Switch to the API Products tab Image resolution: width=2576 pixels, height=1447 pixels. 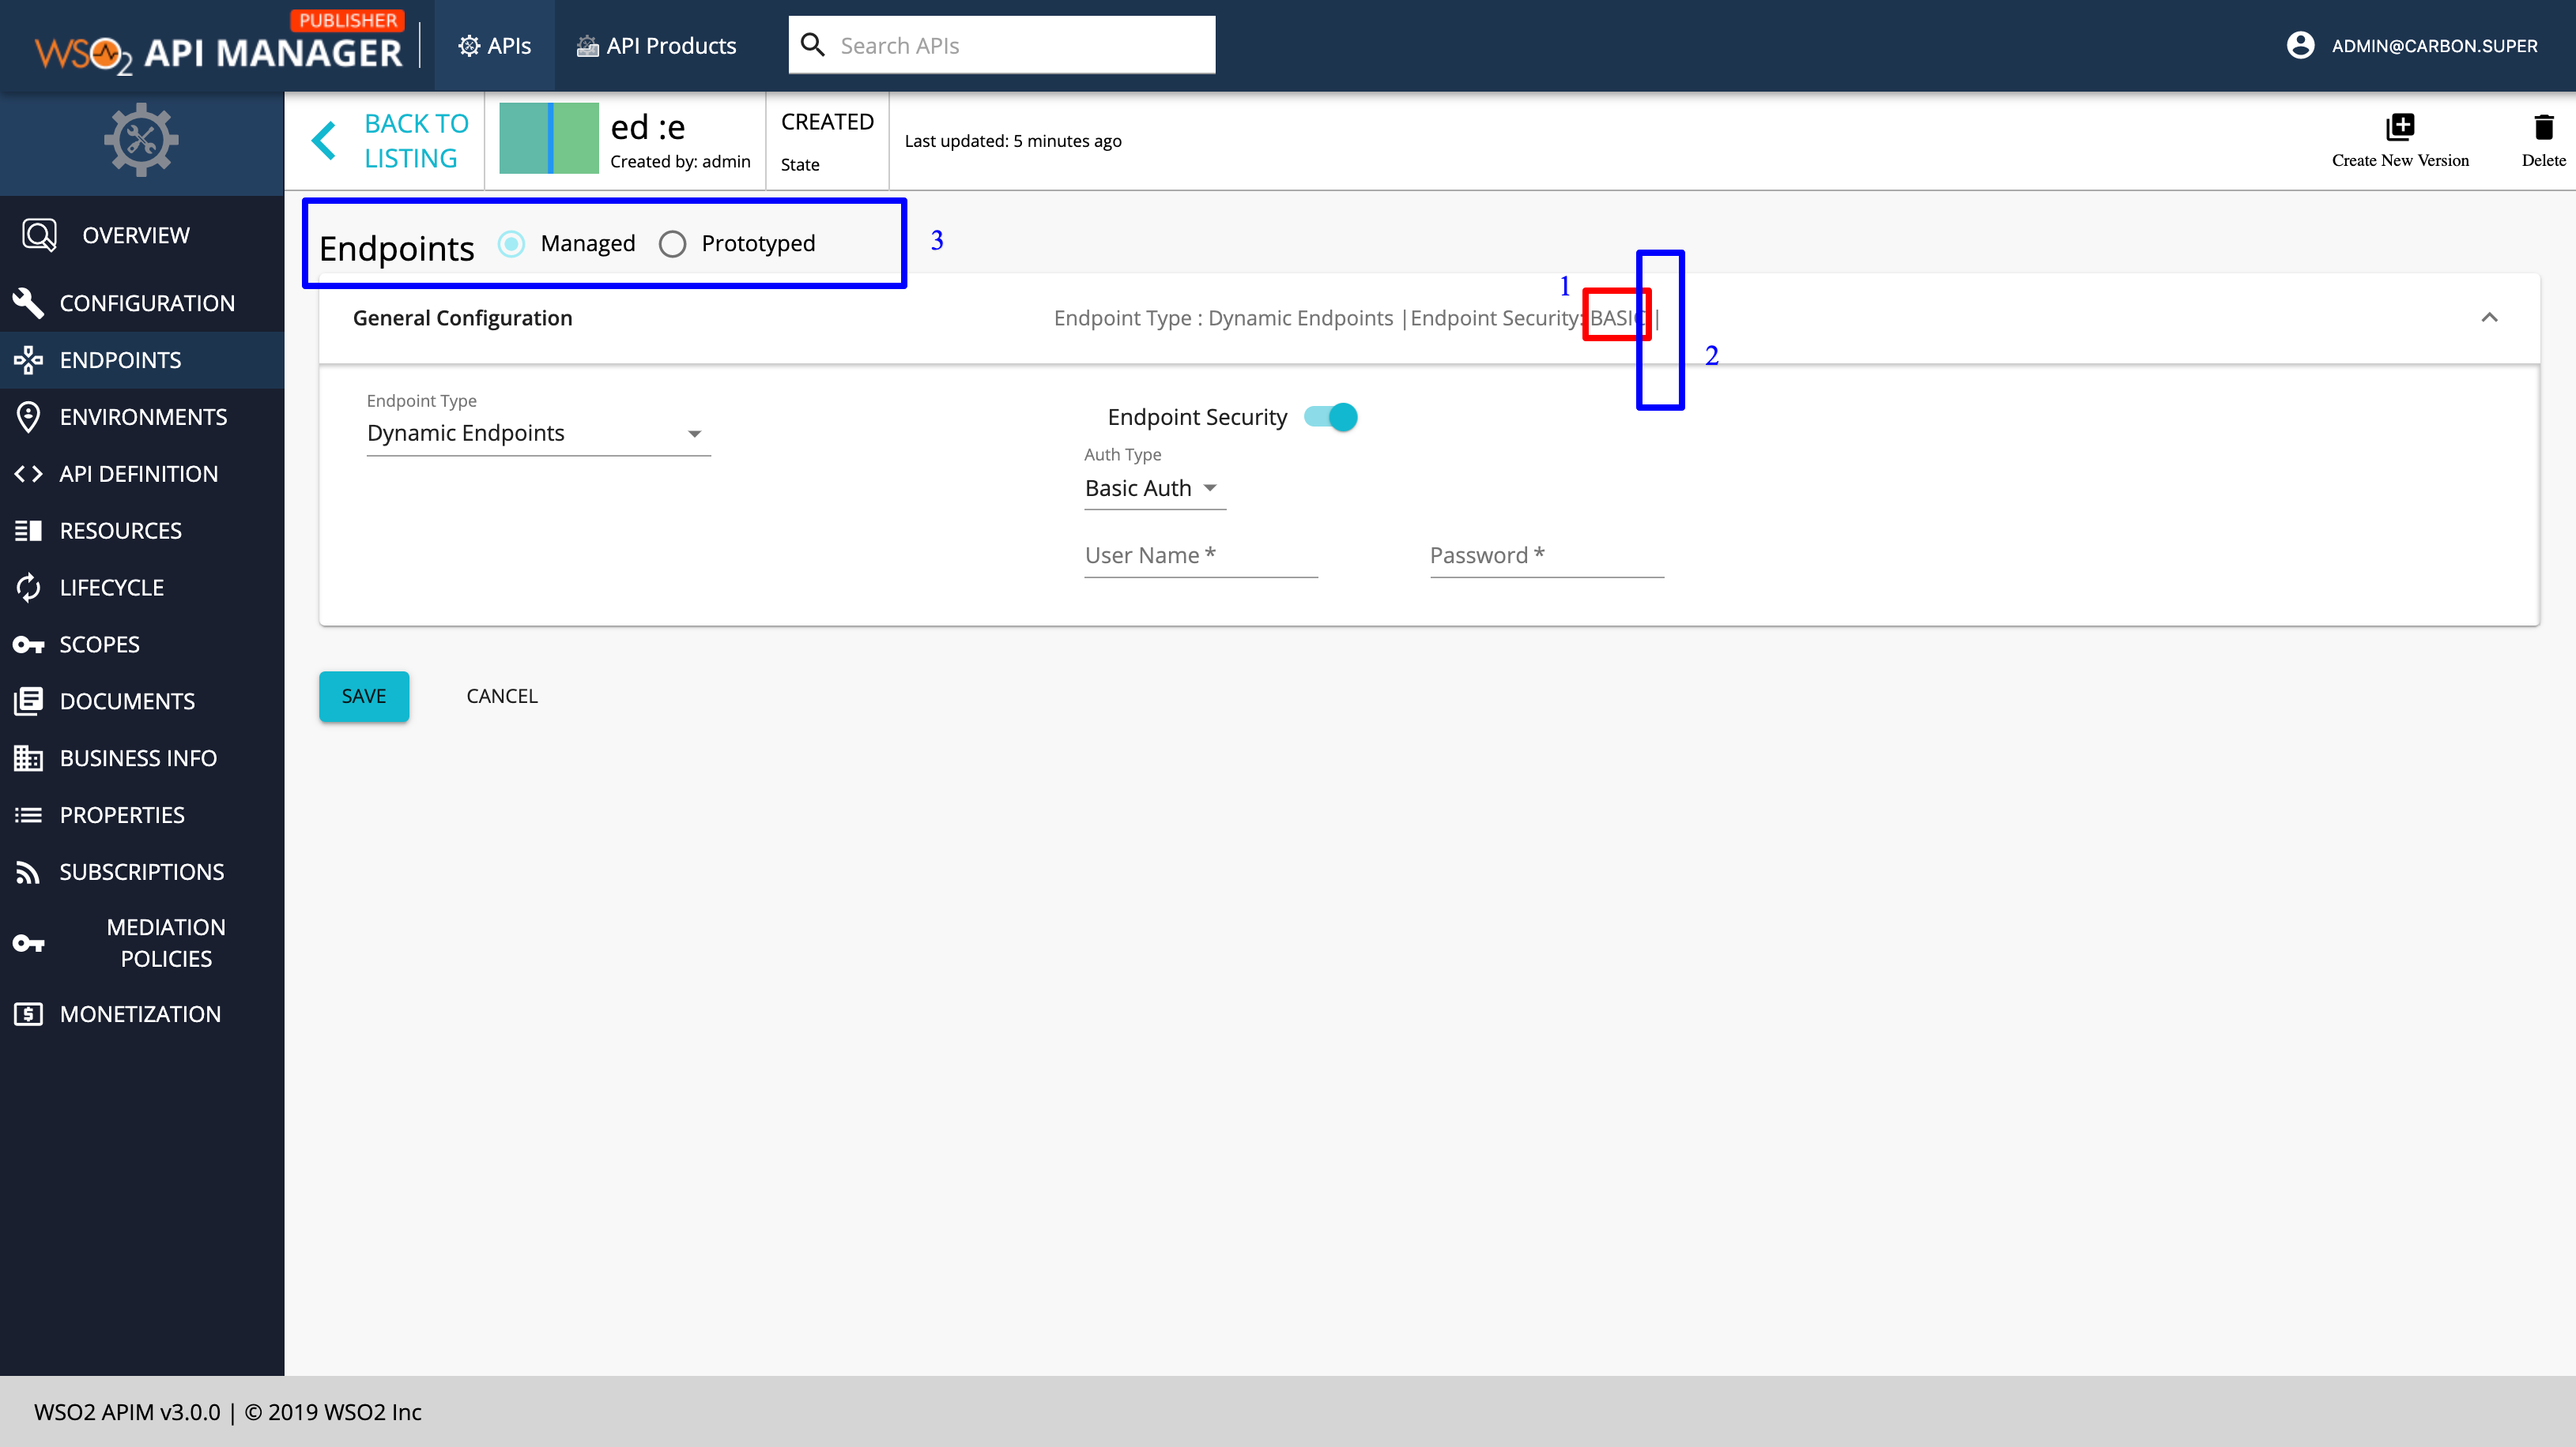(x=655, y=46)
